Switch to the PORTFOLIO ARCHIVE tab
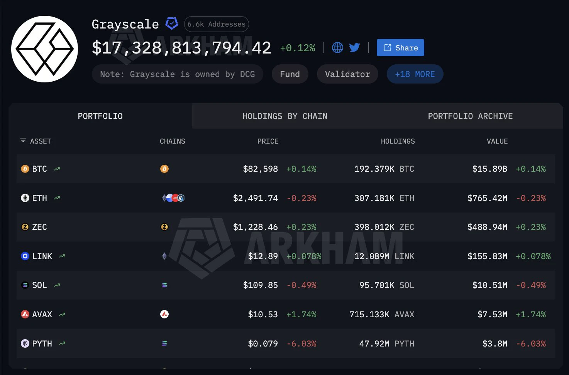 click(470, 116)
